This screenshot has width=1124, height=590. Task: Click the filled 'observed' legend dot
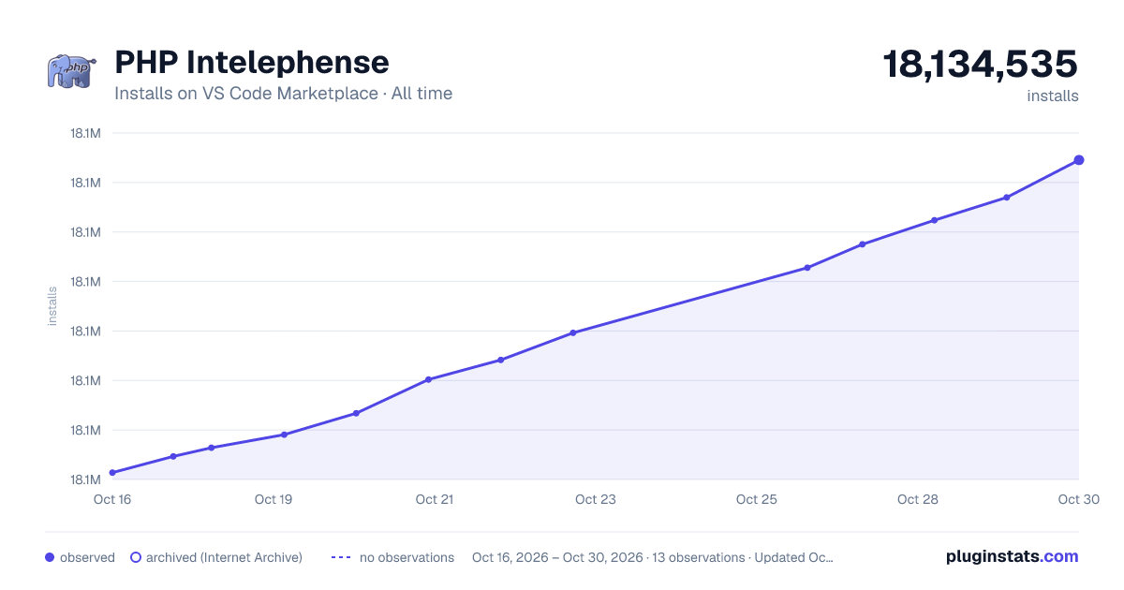pyautogui.click(x=50, y=557)
